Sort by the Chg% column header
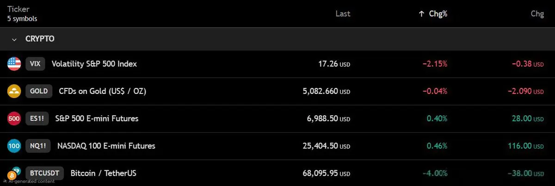 coord(438,14)
